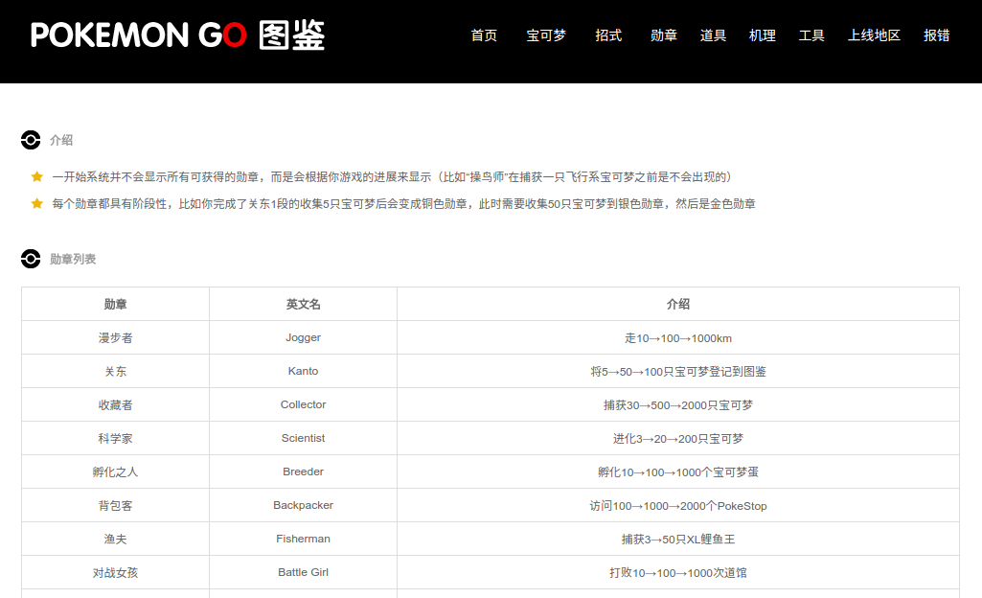Click the Pokeball icon beside 介绍

click(31, 140)
